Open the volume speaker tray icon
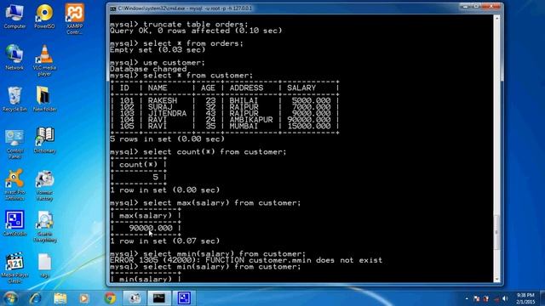 click(505, 298)
